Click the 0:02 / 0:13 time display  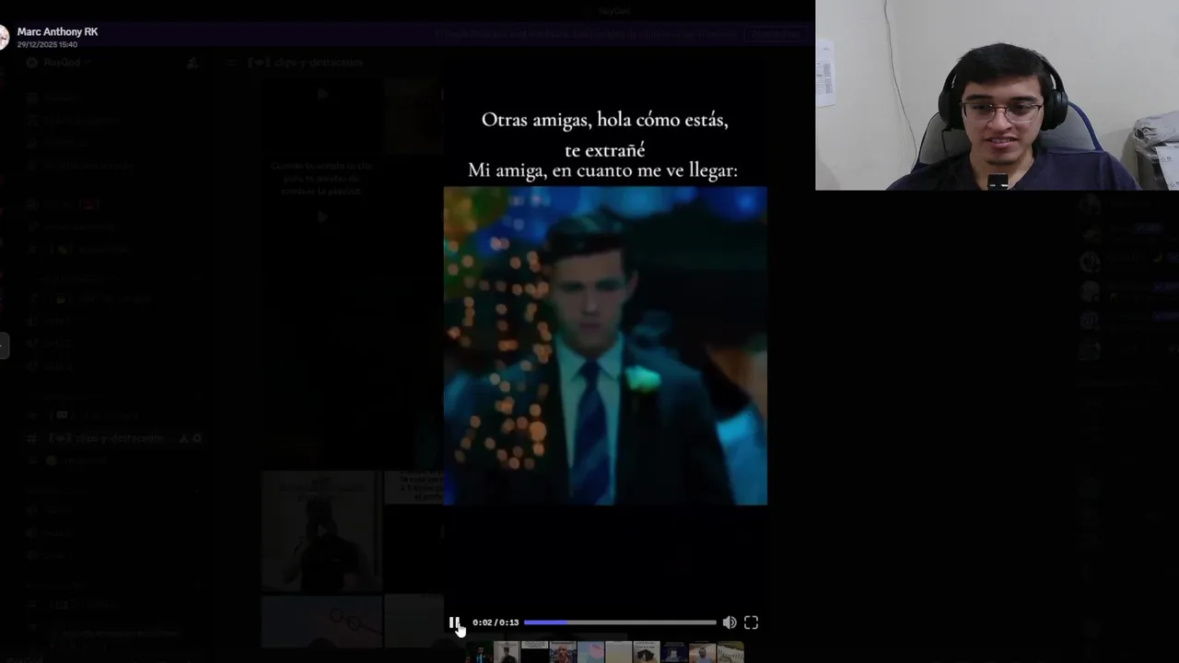pos(496,622)
